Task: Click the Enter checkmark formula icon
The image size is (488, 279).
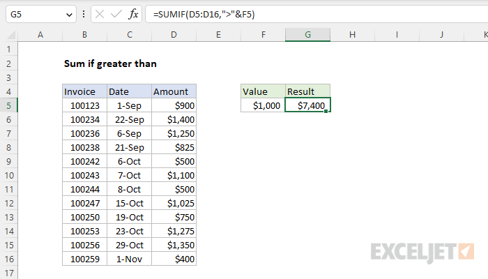Action: click(116, 15)
